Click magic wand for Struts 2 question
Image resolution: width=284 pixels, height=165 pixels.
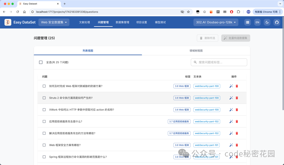231,98
